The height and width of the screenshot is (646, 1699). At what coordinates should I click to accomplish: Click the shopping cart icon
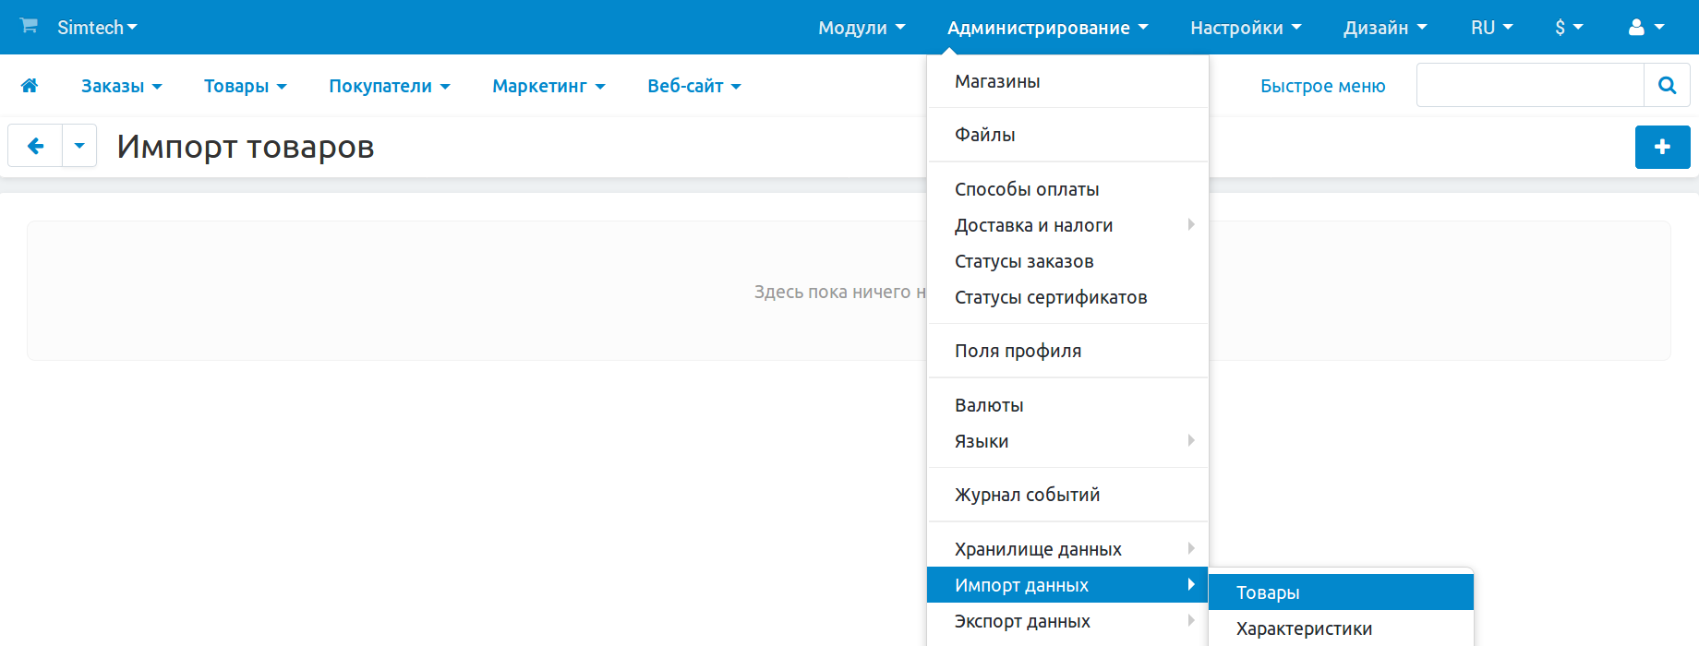[29, 26]
